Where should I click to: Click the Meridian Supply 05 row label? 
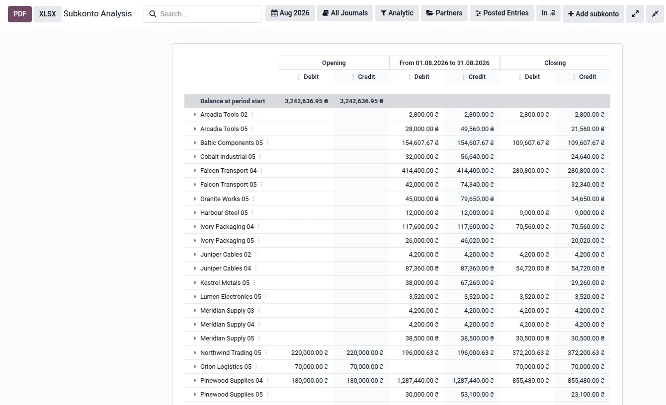pos(227,338)
